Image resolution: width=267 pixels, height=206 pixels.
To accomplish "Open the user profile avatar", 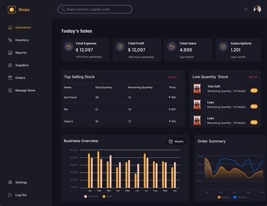I will click(257, 9).
